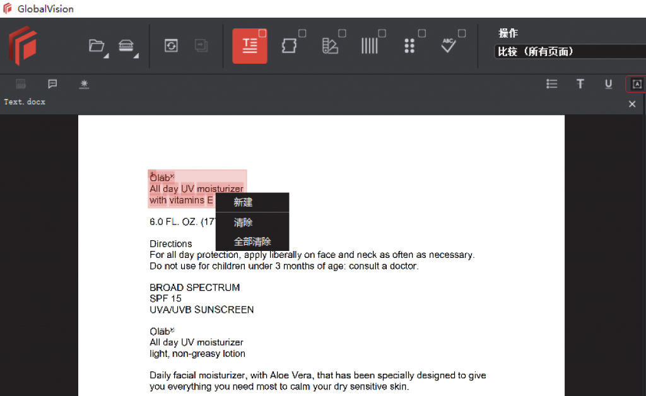Image resolution: width=646 pixels, height=396 pixels.
Task: Click the greyed-out icon right of reload
Action: (201, 45)
